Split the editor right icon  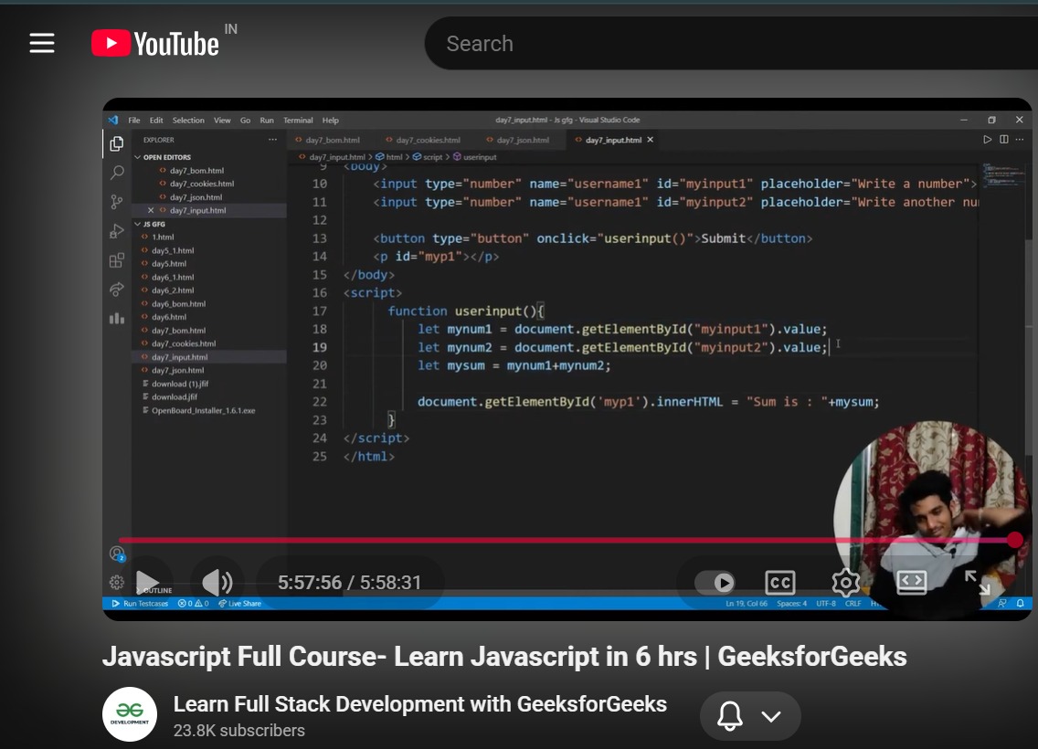pyautogui.click(x=1003, y=140)
